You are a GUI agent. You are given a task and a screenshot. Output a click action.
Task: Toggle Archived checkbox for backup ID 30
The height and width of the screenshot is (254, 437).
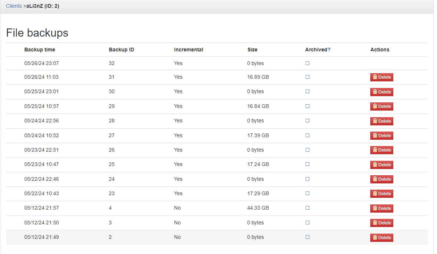click(307, 91)
